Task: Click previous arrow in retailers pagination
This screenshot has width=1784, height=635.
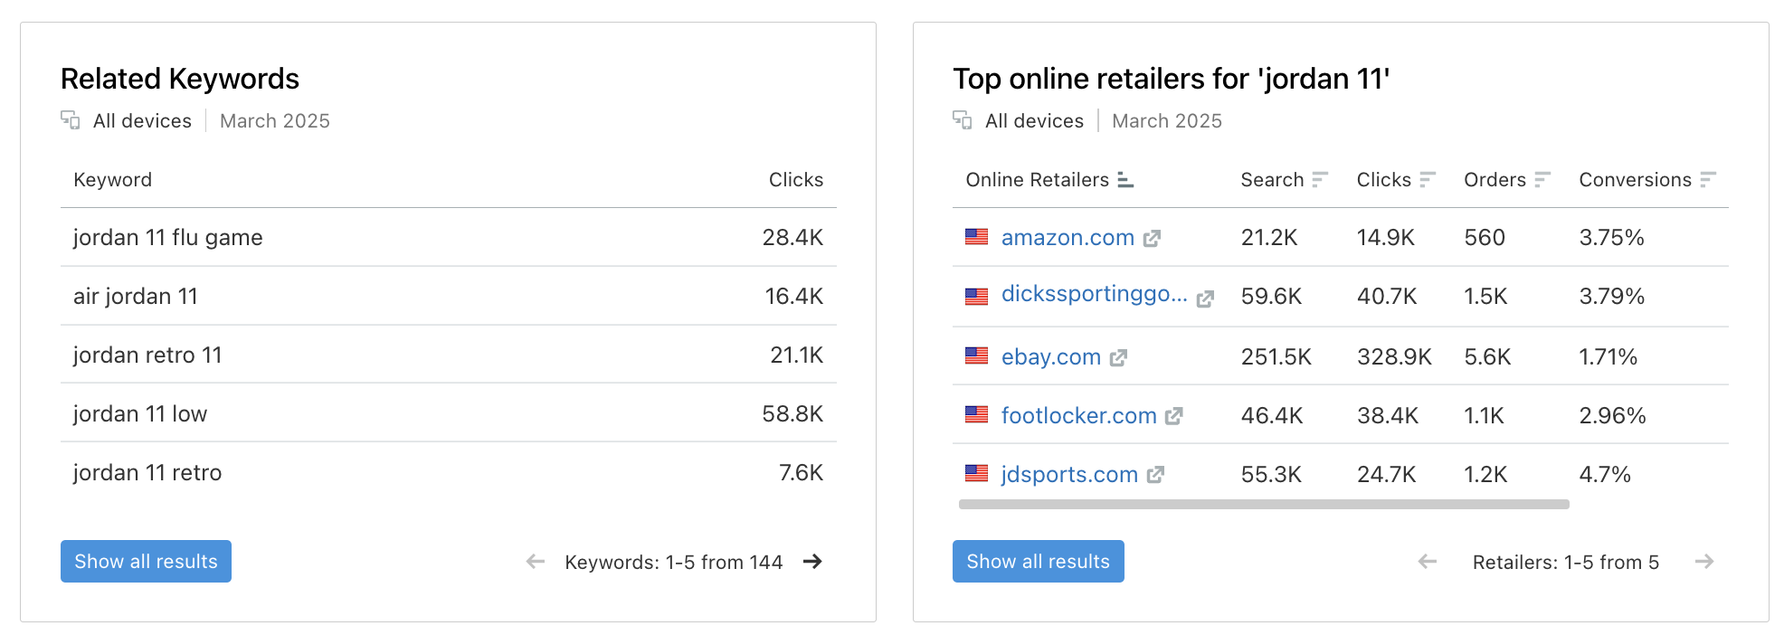Action: [x=1427, y=562]
